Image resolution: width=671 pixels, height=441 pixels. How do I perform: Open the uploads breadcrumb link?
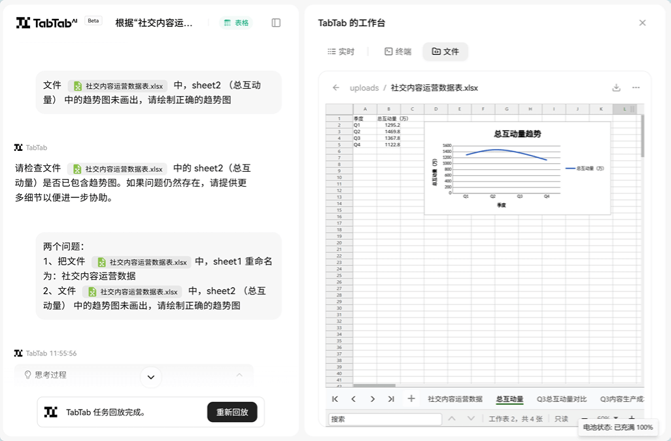tap(364, 87)
